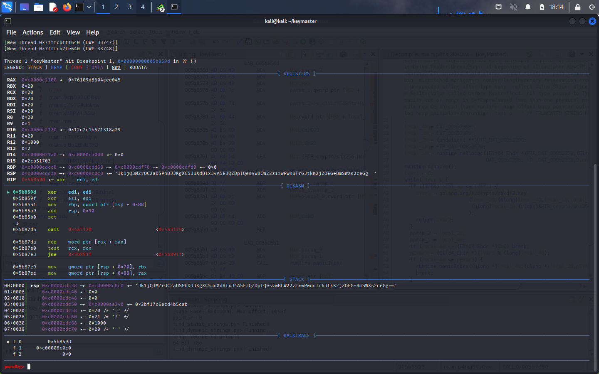Click the DISASM section header

point(295,186)
